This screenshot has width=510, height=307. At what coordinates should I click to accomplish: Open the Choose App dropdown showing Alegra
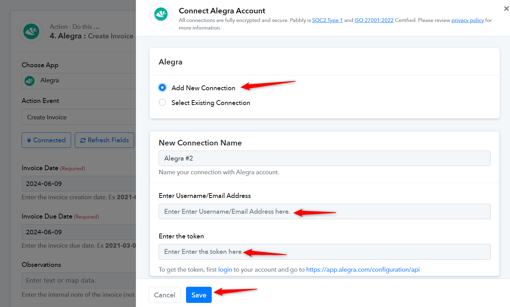79,81
